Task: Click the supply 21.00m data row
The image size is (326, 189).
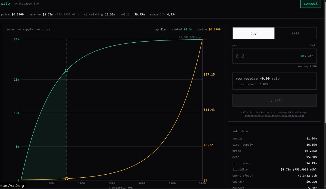Action: [x=274, y=138]
